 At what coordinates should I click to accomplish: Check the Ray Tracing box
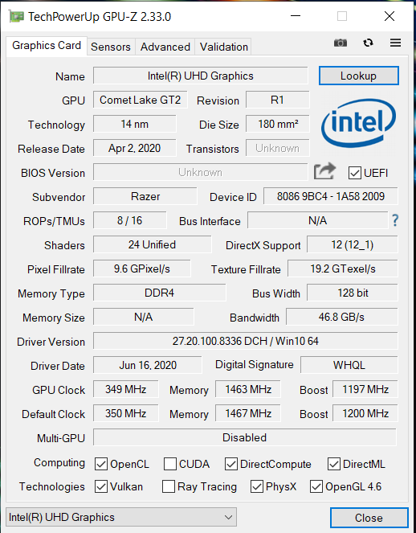point(169,486)
